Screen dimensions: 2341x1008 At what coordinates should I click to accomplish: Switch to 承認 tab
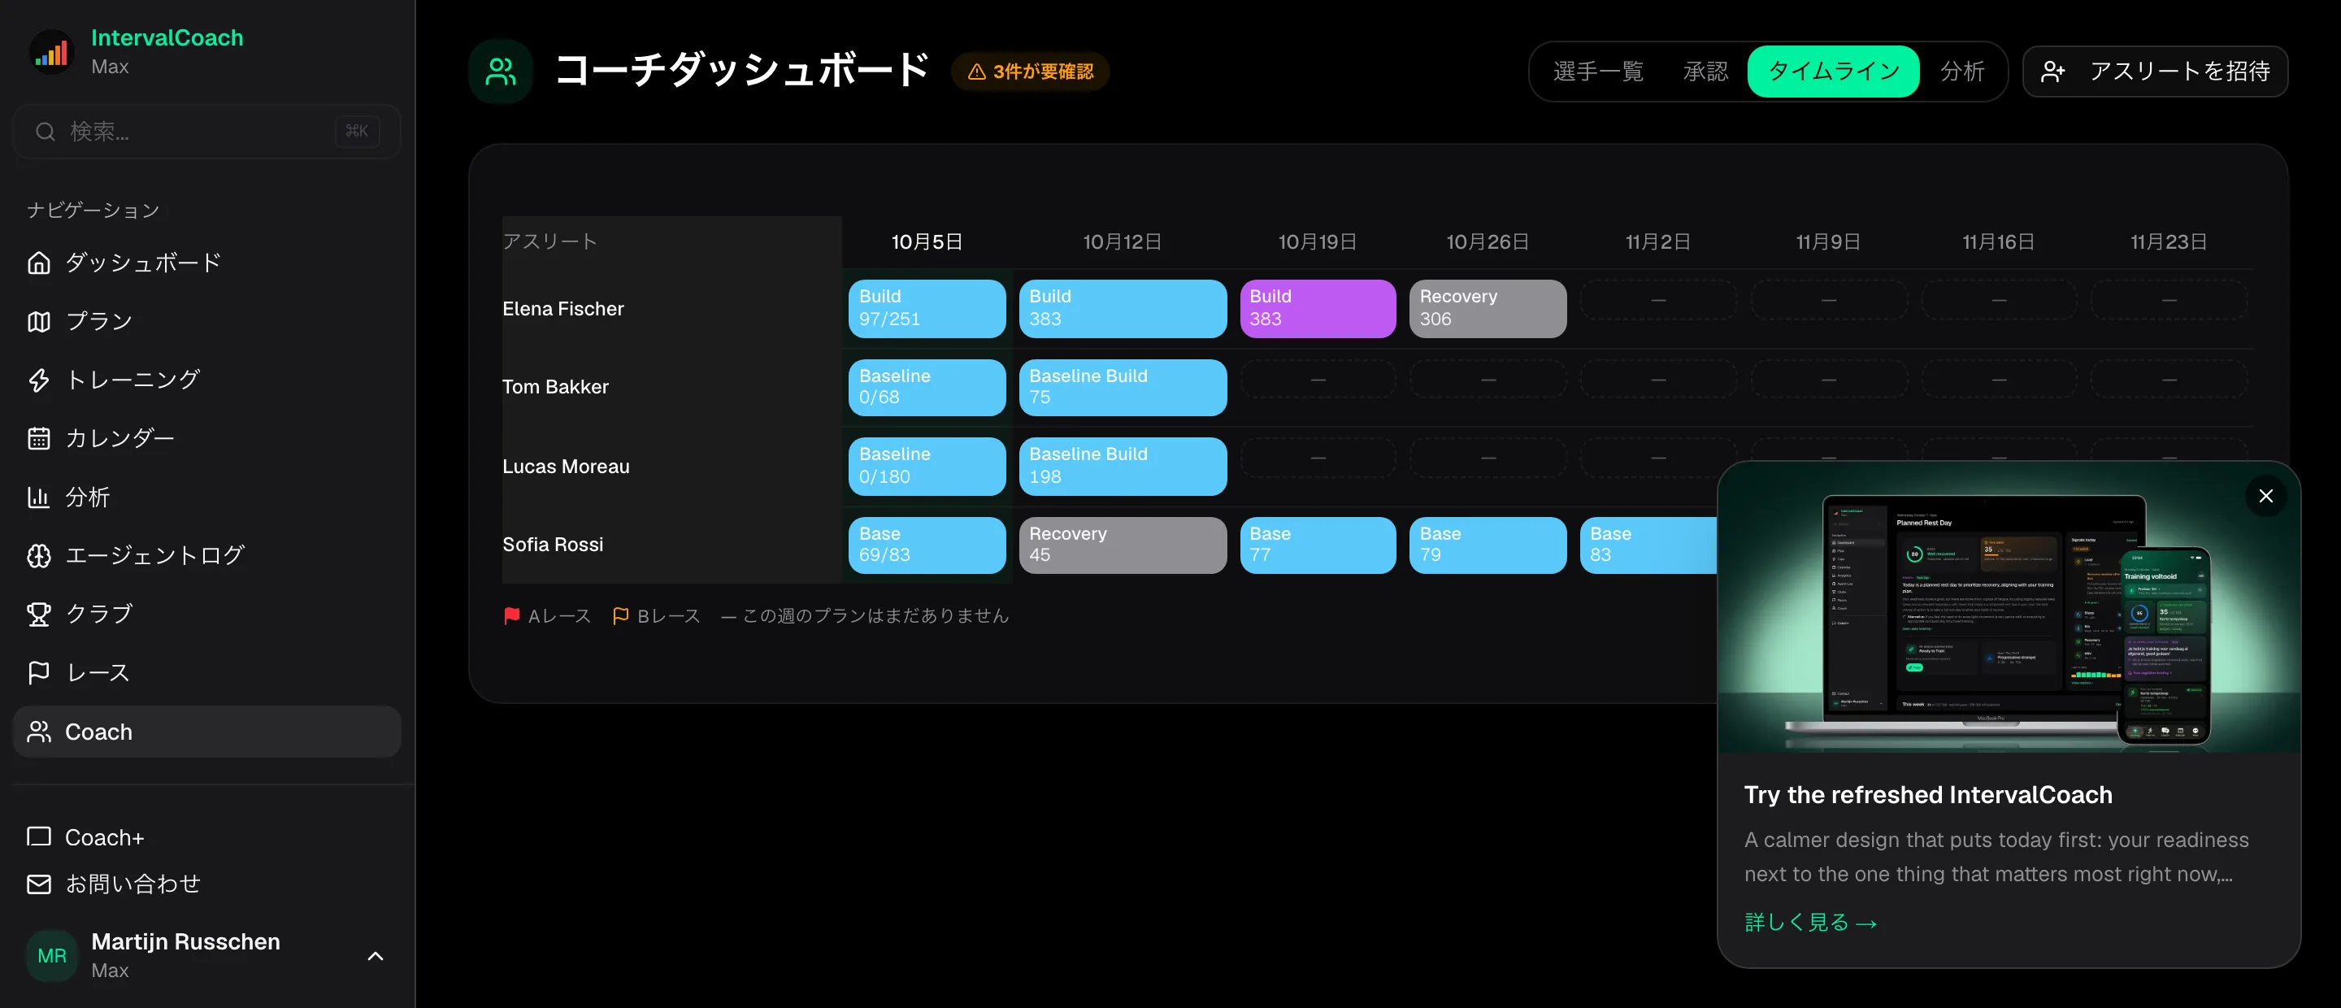1706,71
